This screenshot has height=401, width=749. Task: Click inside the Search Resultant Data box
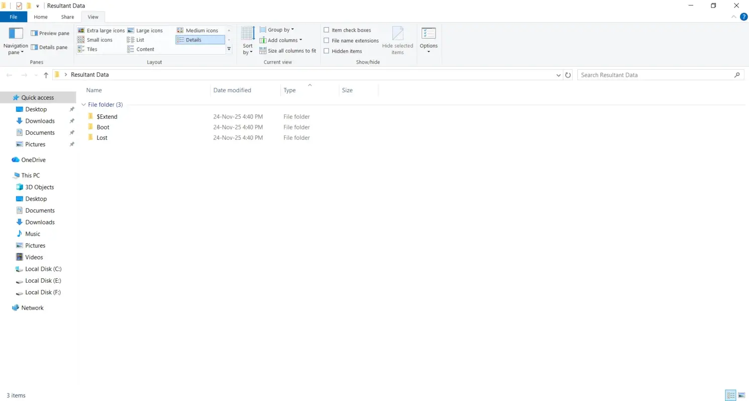(653, 75)
